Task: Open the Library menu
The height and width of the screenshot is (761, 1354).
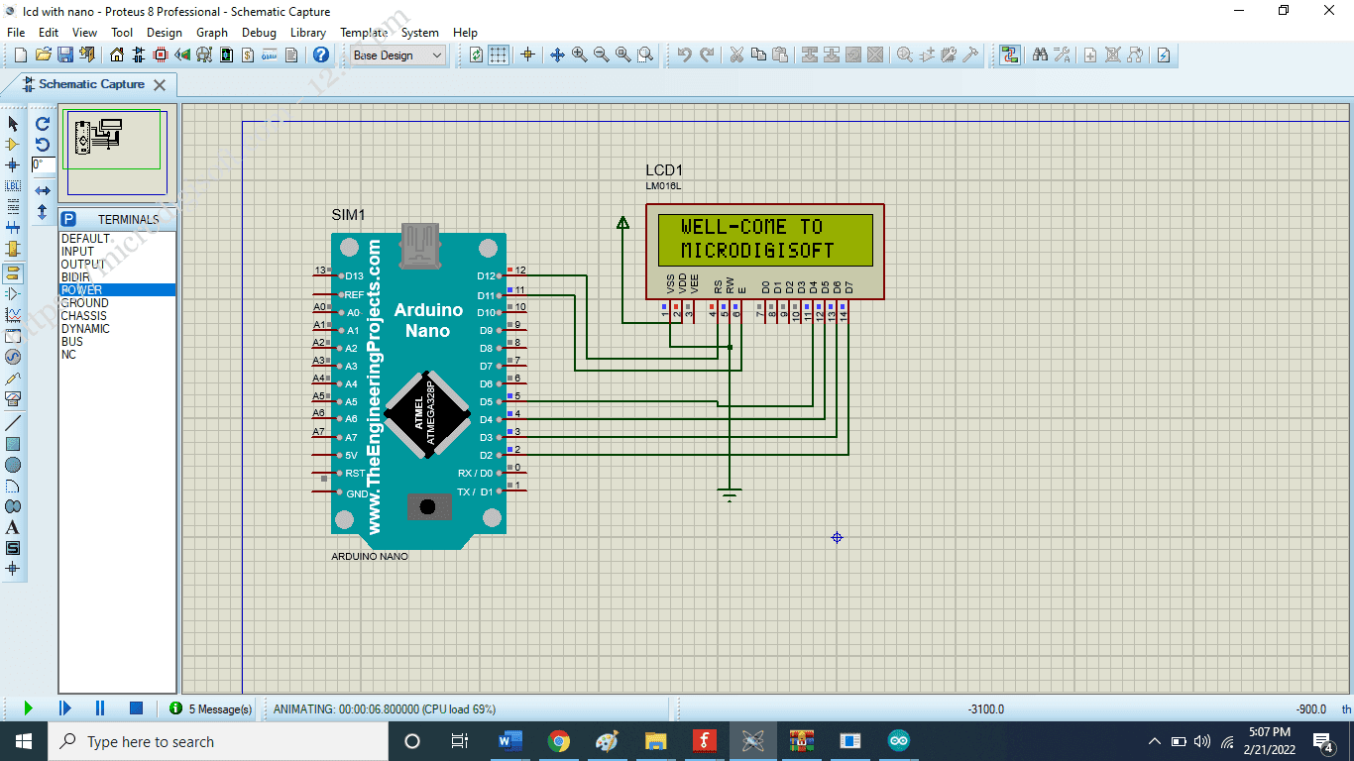Action: coord(307,32)
